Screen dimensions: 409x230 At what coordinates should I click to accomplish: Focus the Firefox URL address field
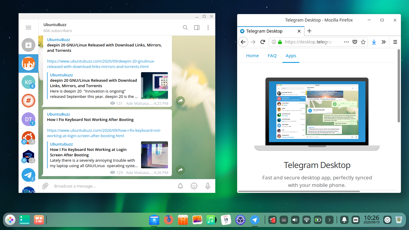pos(309,42)
